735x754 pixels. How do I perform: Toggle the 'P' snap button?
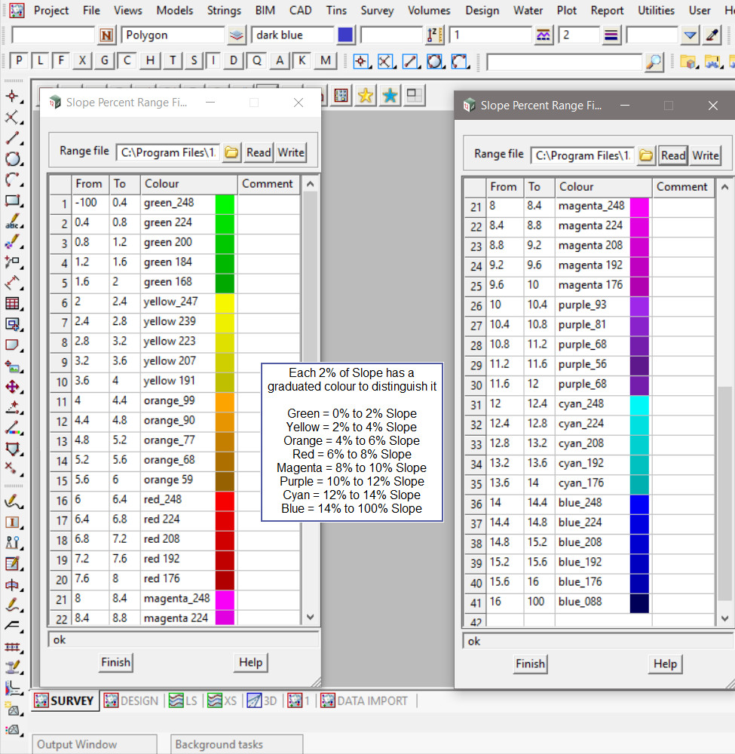[x=19, y=61]
